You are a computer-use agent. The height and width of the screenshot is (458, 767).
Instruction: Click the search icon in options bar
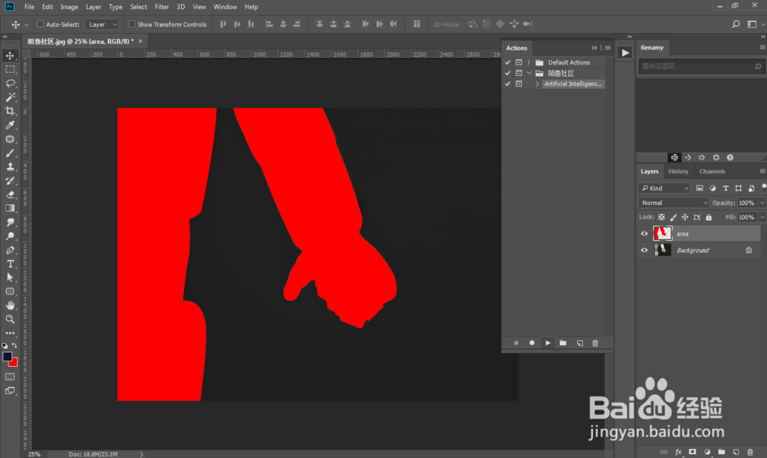pyautogui.click(x=736, y=24)
